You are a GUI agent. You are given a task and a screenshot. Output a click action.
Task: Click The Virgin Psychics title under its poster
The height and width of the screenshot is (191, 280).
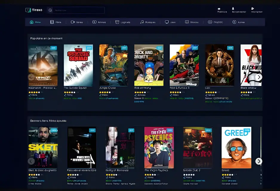pyautogui.click(x=156, y=170)
